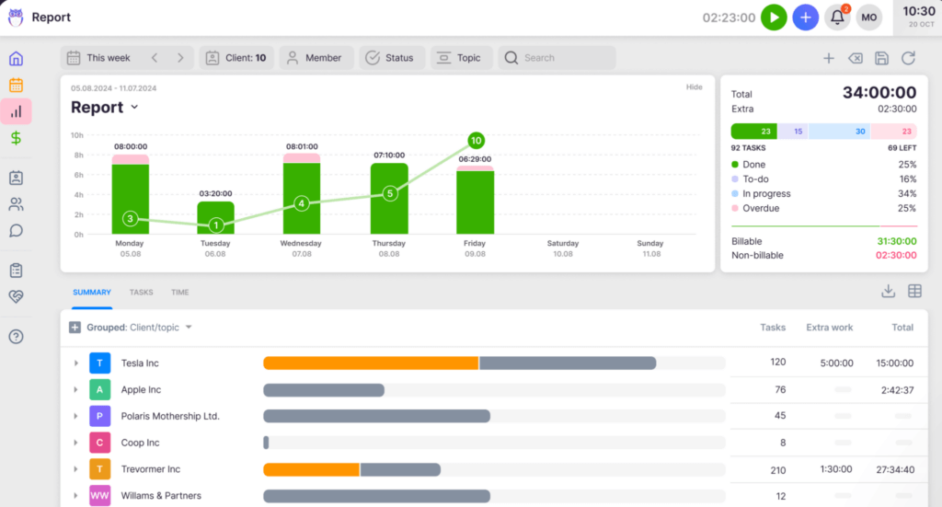
Task: Hide the report chart
Action: pos(694,87)
